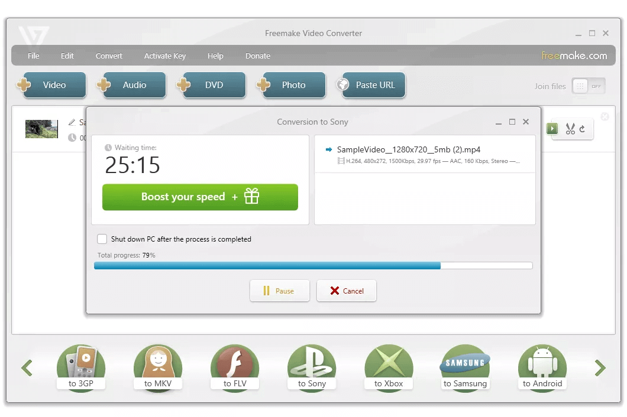Screen dimensions: 627x417
Task: Click the 25:15 waiting time value
Action: [x=132, y=165]
